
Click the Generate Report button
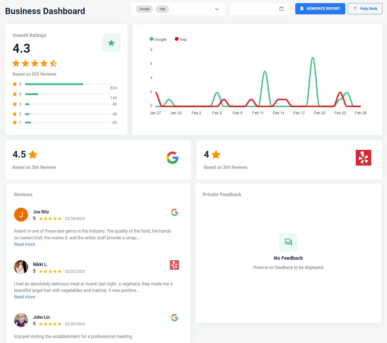click(320, 9)
